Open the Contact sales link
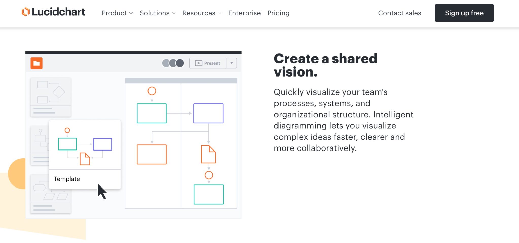This screenshot has height=243, width=519. tap(399, 13)
